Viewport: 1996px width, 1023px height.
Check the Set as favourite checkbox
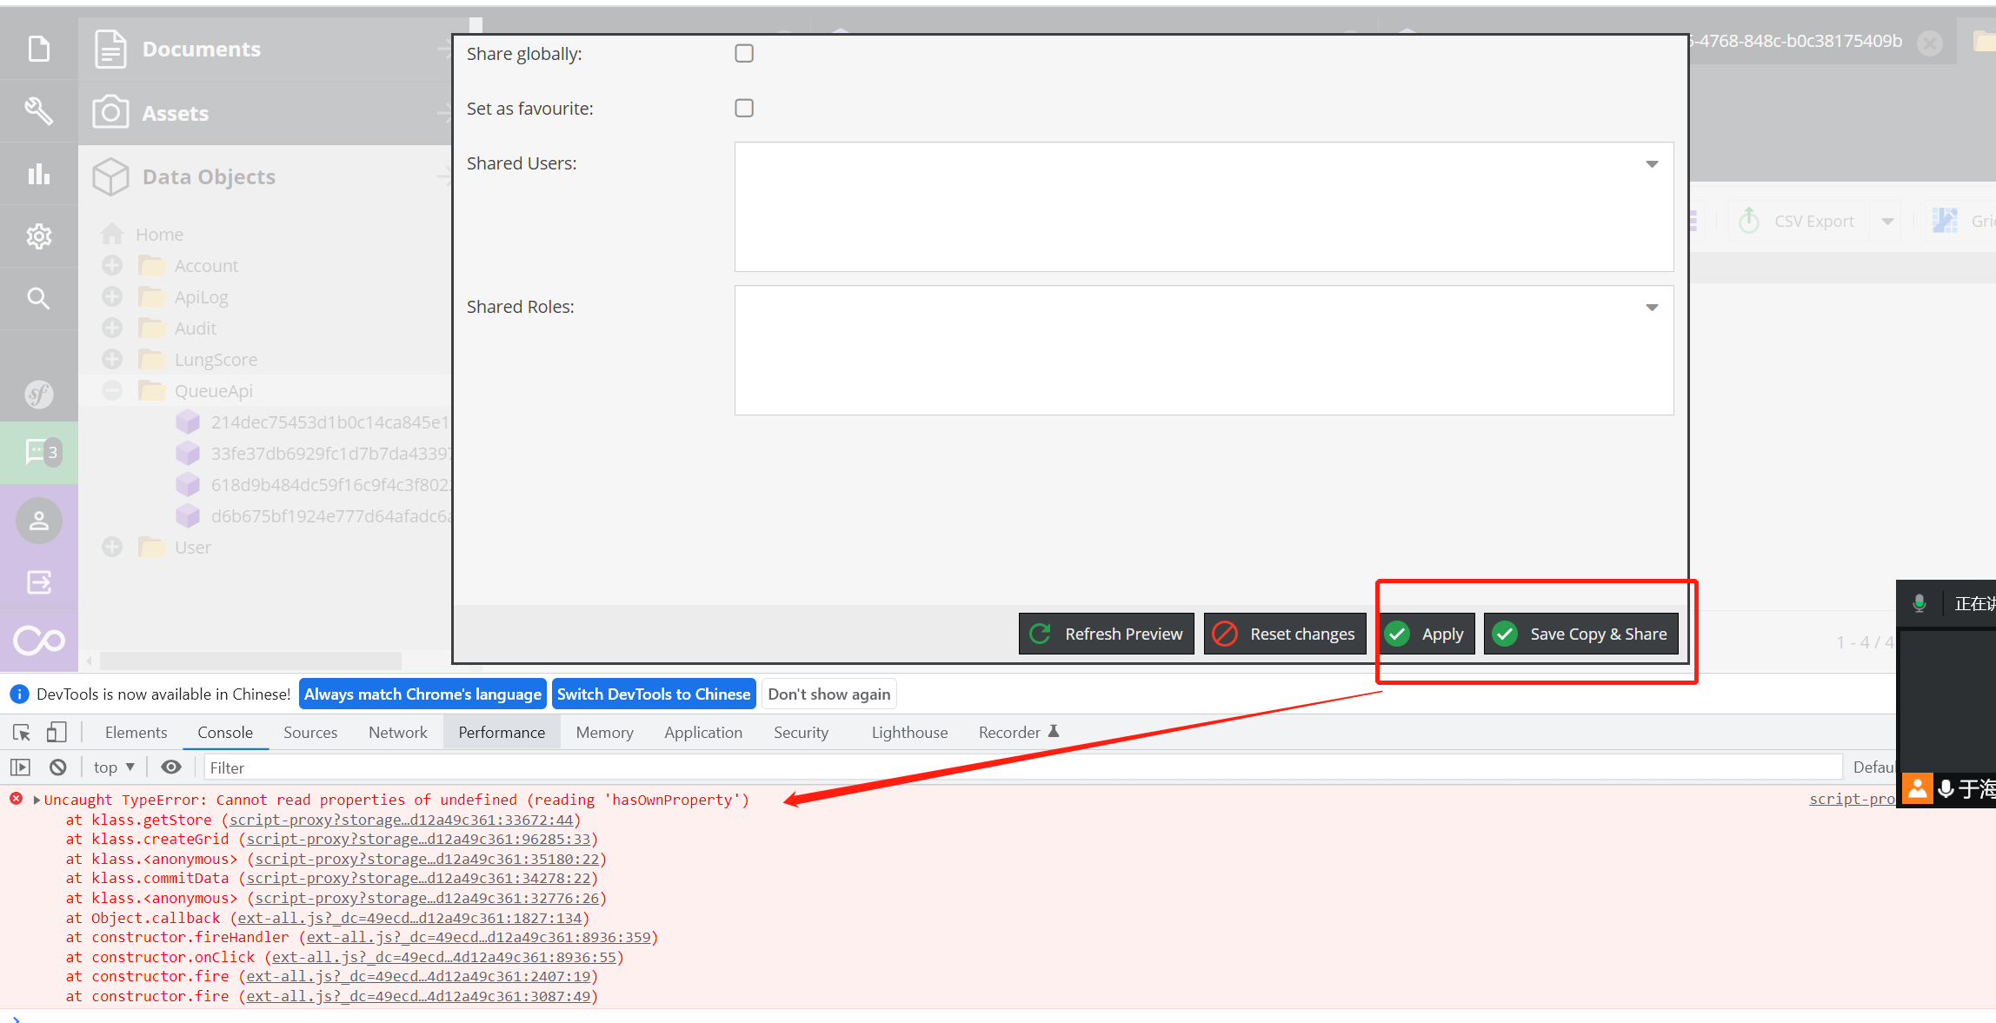coord(743,108)
